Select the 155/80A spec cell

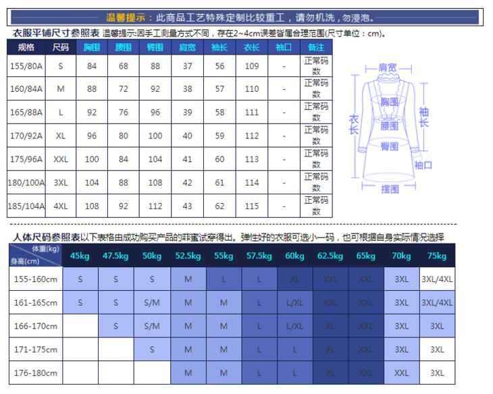(26, 66)
